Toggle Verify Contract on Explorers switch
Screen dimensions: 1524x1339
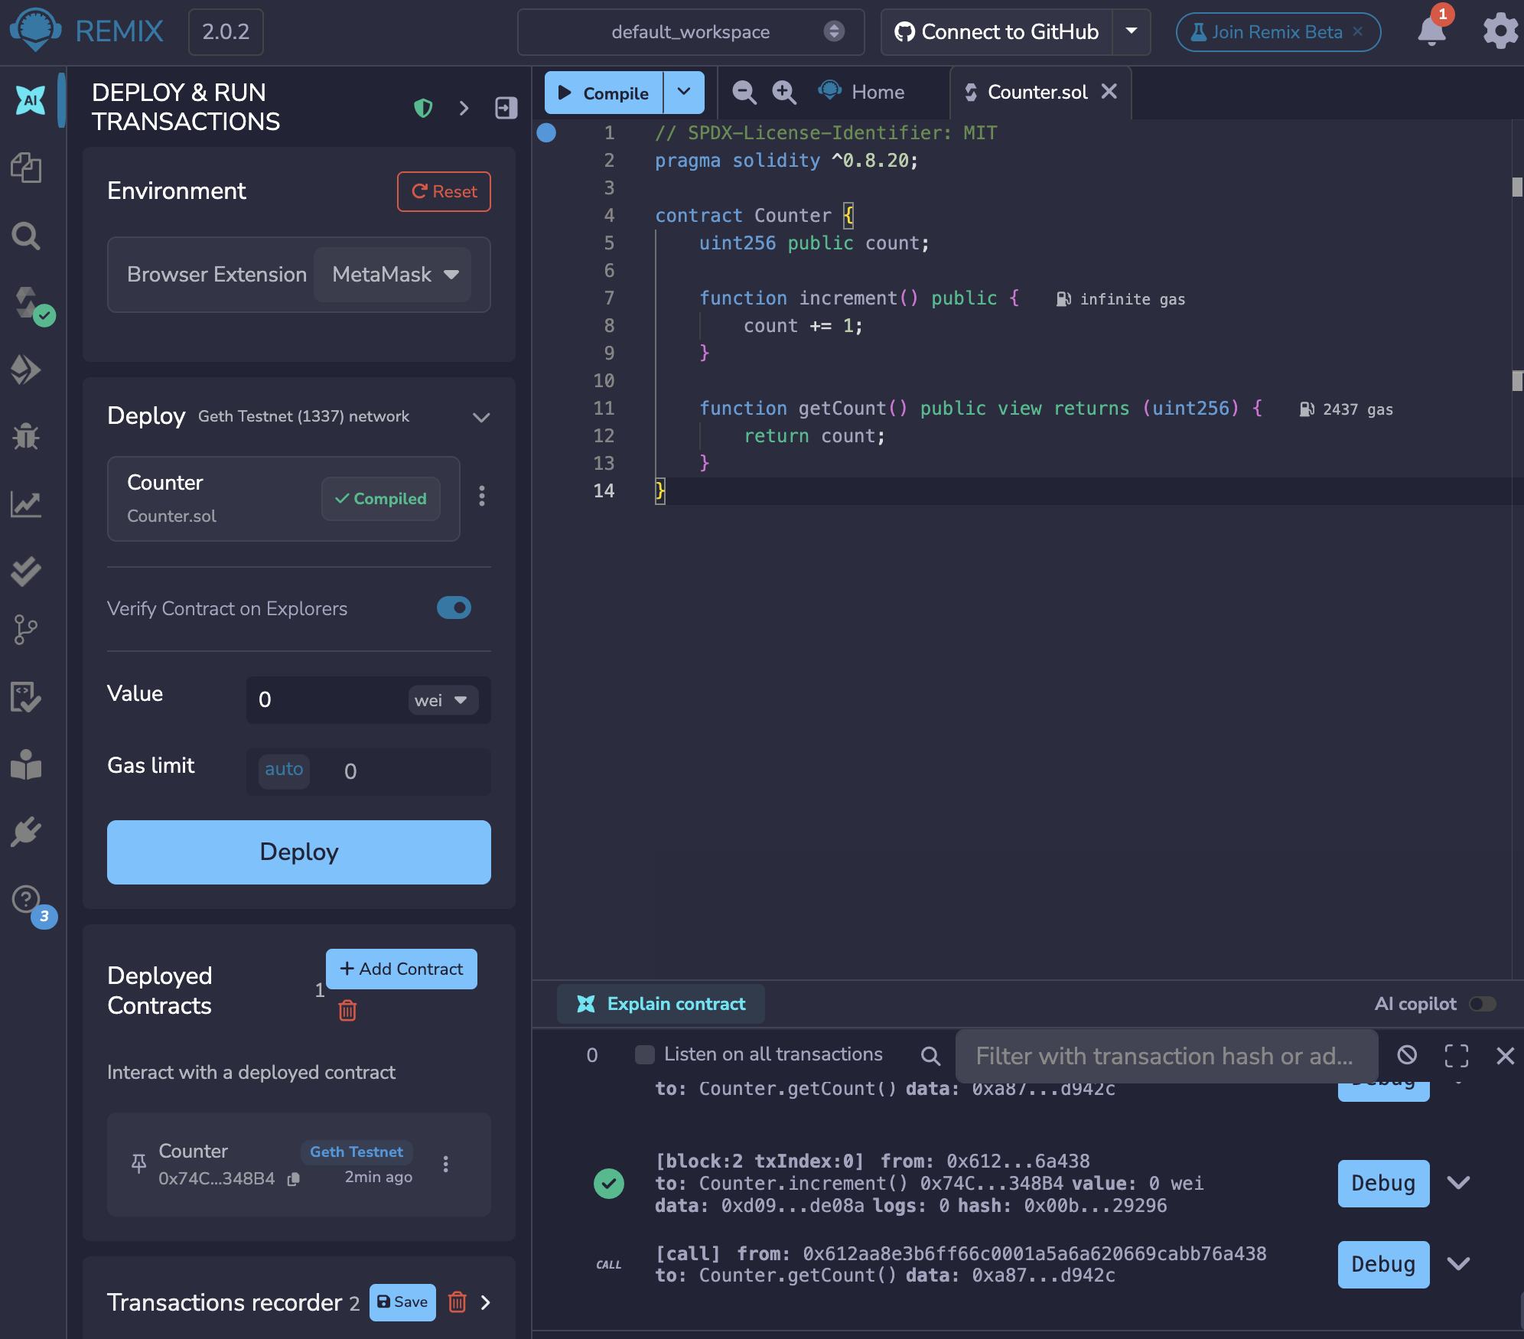(454, 608)
